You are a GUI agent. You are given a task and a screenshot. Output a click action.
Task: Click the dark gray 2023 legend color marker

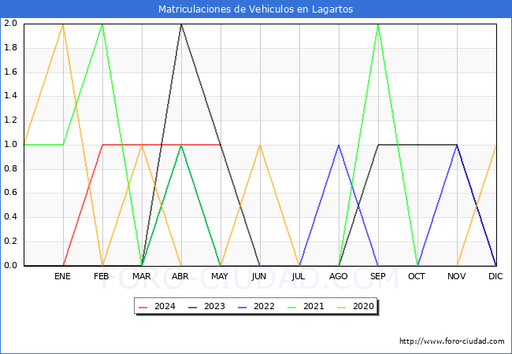193,307
